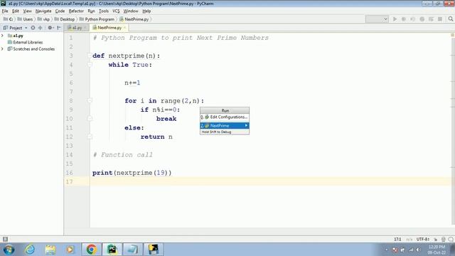Image resolution: width=455 pixels, height=256 pixels.
Task: Click the 17:1 caret position indicator
Action: tap(397, 239)
